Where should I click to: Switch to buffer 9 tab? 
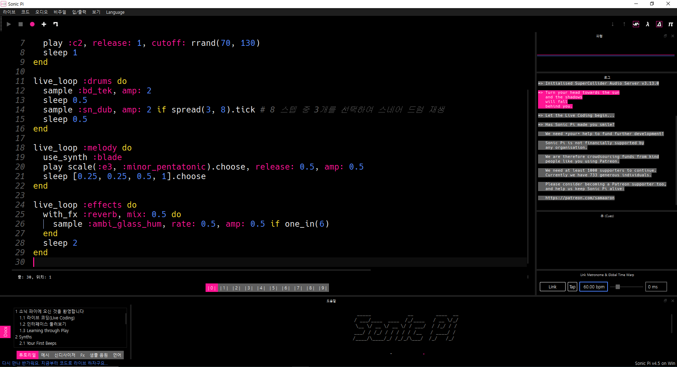[x=323, y=288]
